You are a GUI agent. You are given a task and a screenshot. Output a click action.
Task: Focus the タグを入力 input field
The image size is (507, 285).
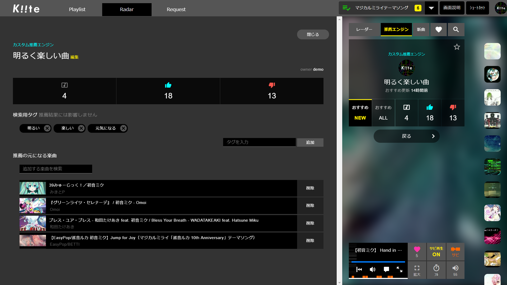coord(259,142)
